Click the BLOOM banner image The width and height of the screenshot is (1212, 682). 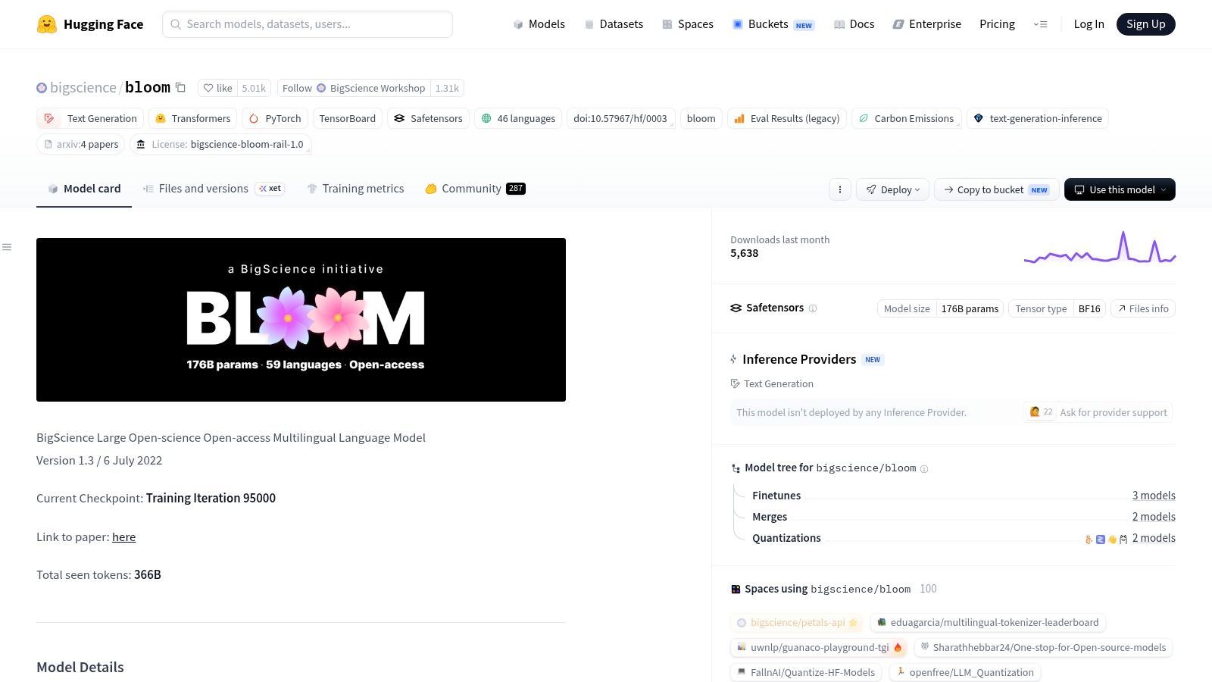pyautogui.click(x=301, y=320)
